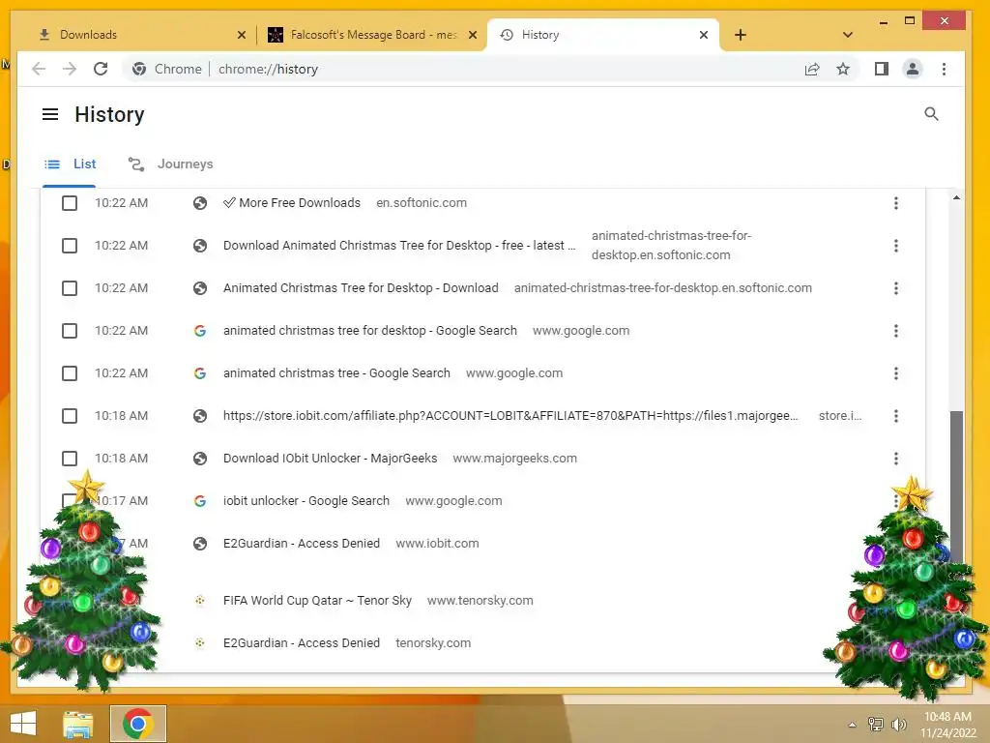Screen dimensions: 990x743
Task: Open actions menu for animated christmas tree for desktop search
Action: point(895,331)
